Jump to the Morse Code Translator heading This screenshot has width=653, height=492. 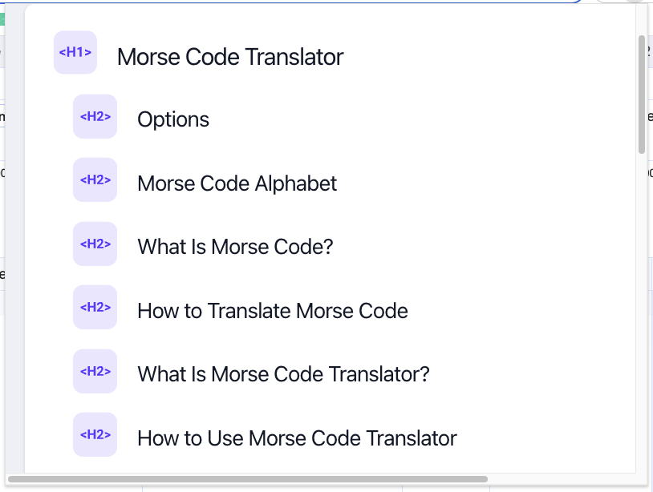pyautogui.click(x=230, y=58)
